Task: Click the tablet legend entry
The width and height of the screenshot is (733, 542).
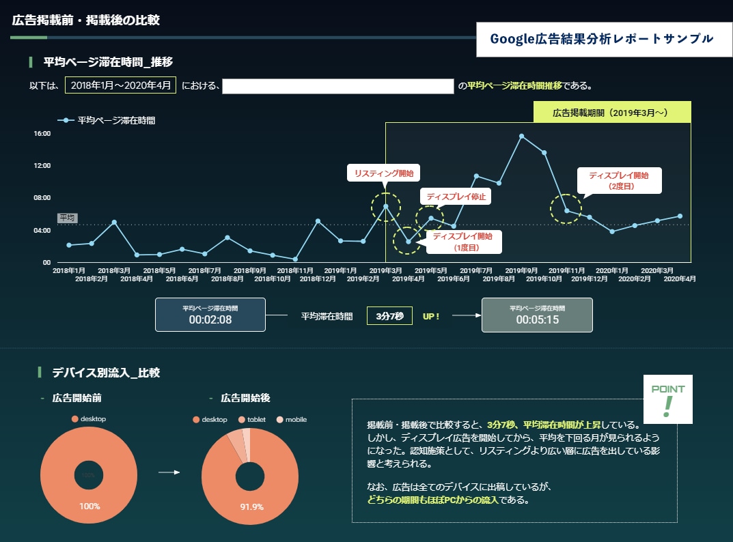Action: tap(252, 420)
